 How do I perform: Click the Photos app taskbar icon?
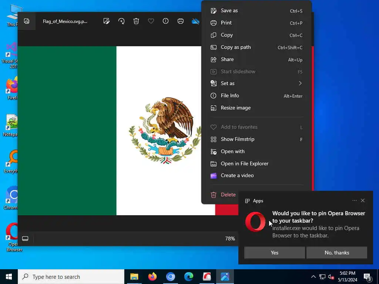pos(225,277)
